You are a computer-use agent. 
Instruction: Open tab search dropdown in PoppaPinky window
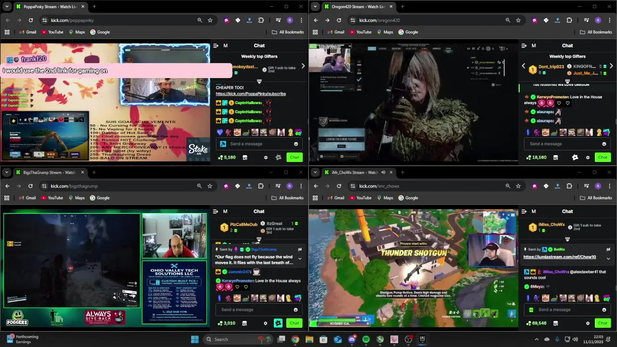(x=7, y=7)
